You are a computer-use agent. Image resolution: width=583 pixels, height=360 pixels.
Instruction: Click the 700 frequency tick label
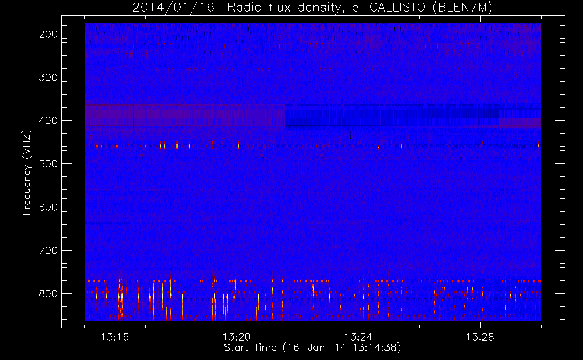(x=48, y=250)
